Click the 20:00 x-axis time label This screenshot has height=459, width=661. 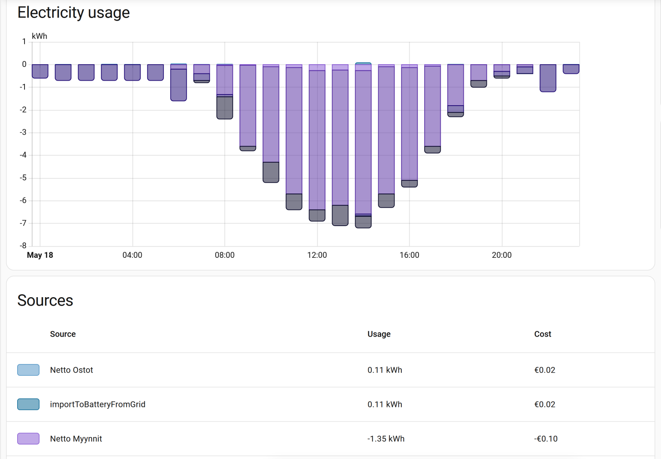click(x=502, y=255)
